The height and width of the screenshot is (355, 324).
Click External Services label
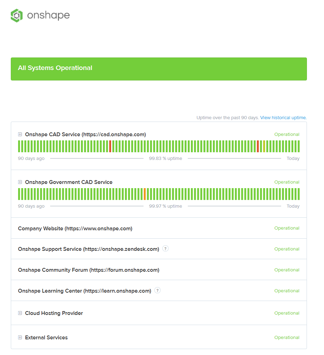pyautogui.click(x=46, y=338)
